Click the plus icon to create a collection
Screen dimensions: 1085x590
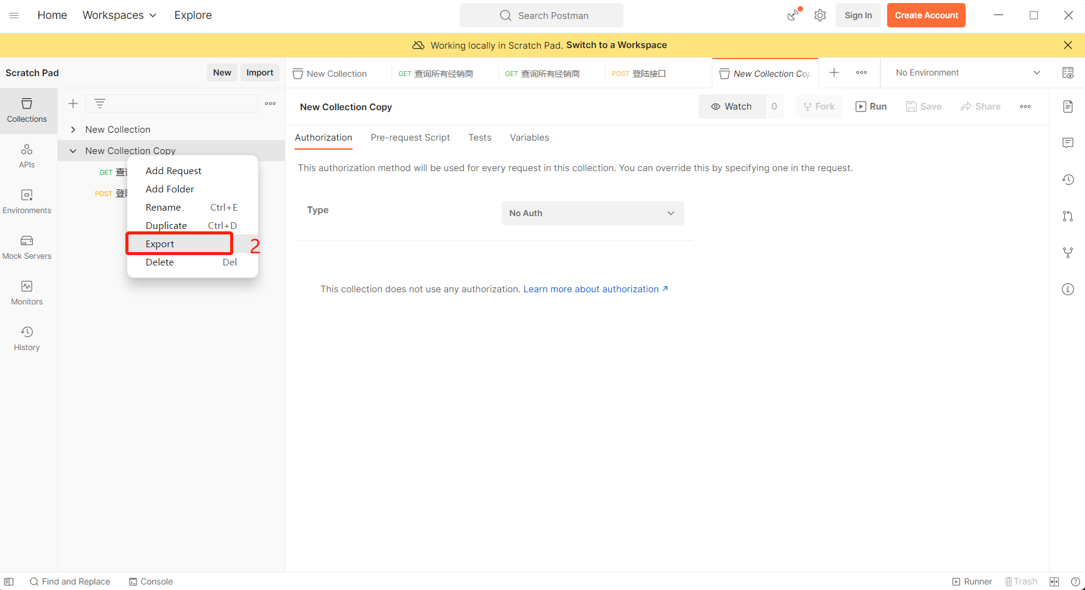pyautogui.click(x=73, y=104)
